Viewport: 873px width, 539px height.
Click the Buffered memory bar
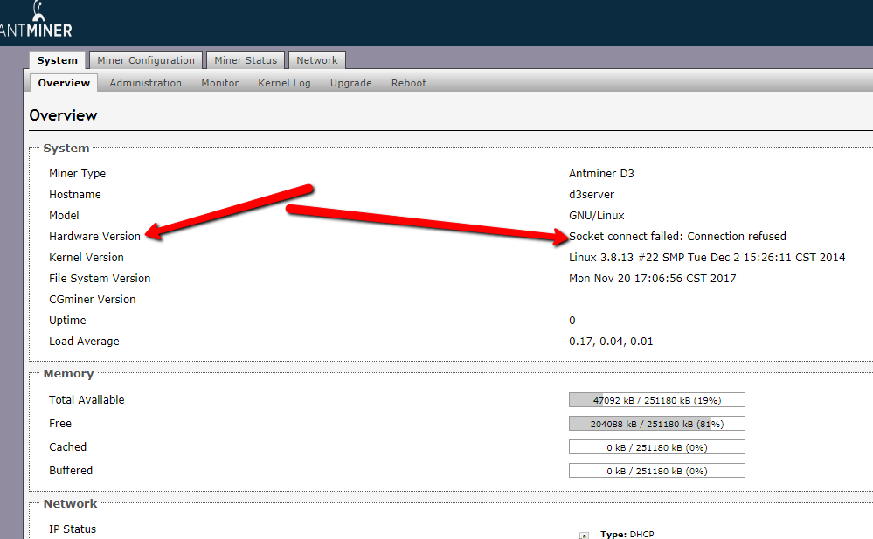pos(656,471)
